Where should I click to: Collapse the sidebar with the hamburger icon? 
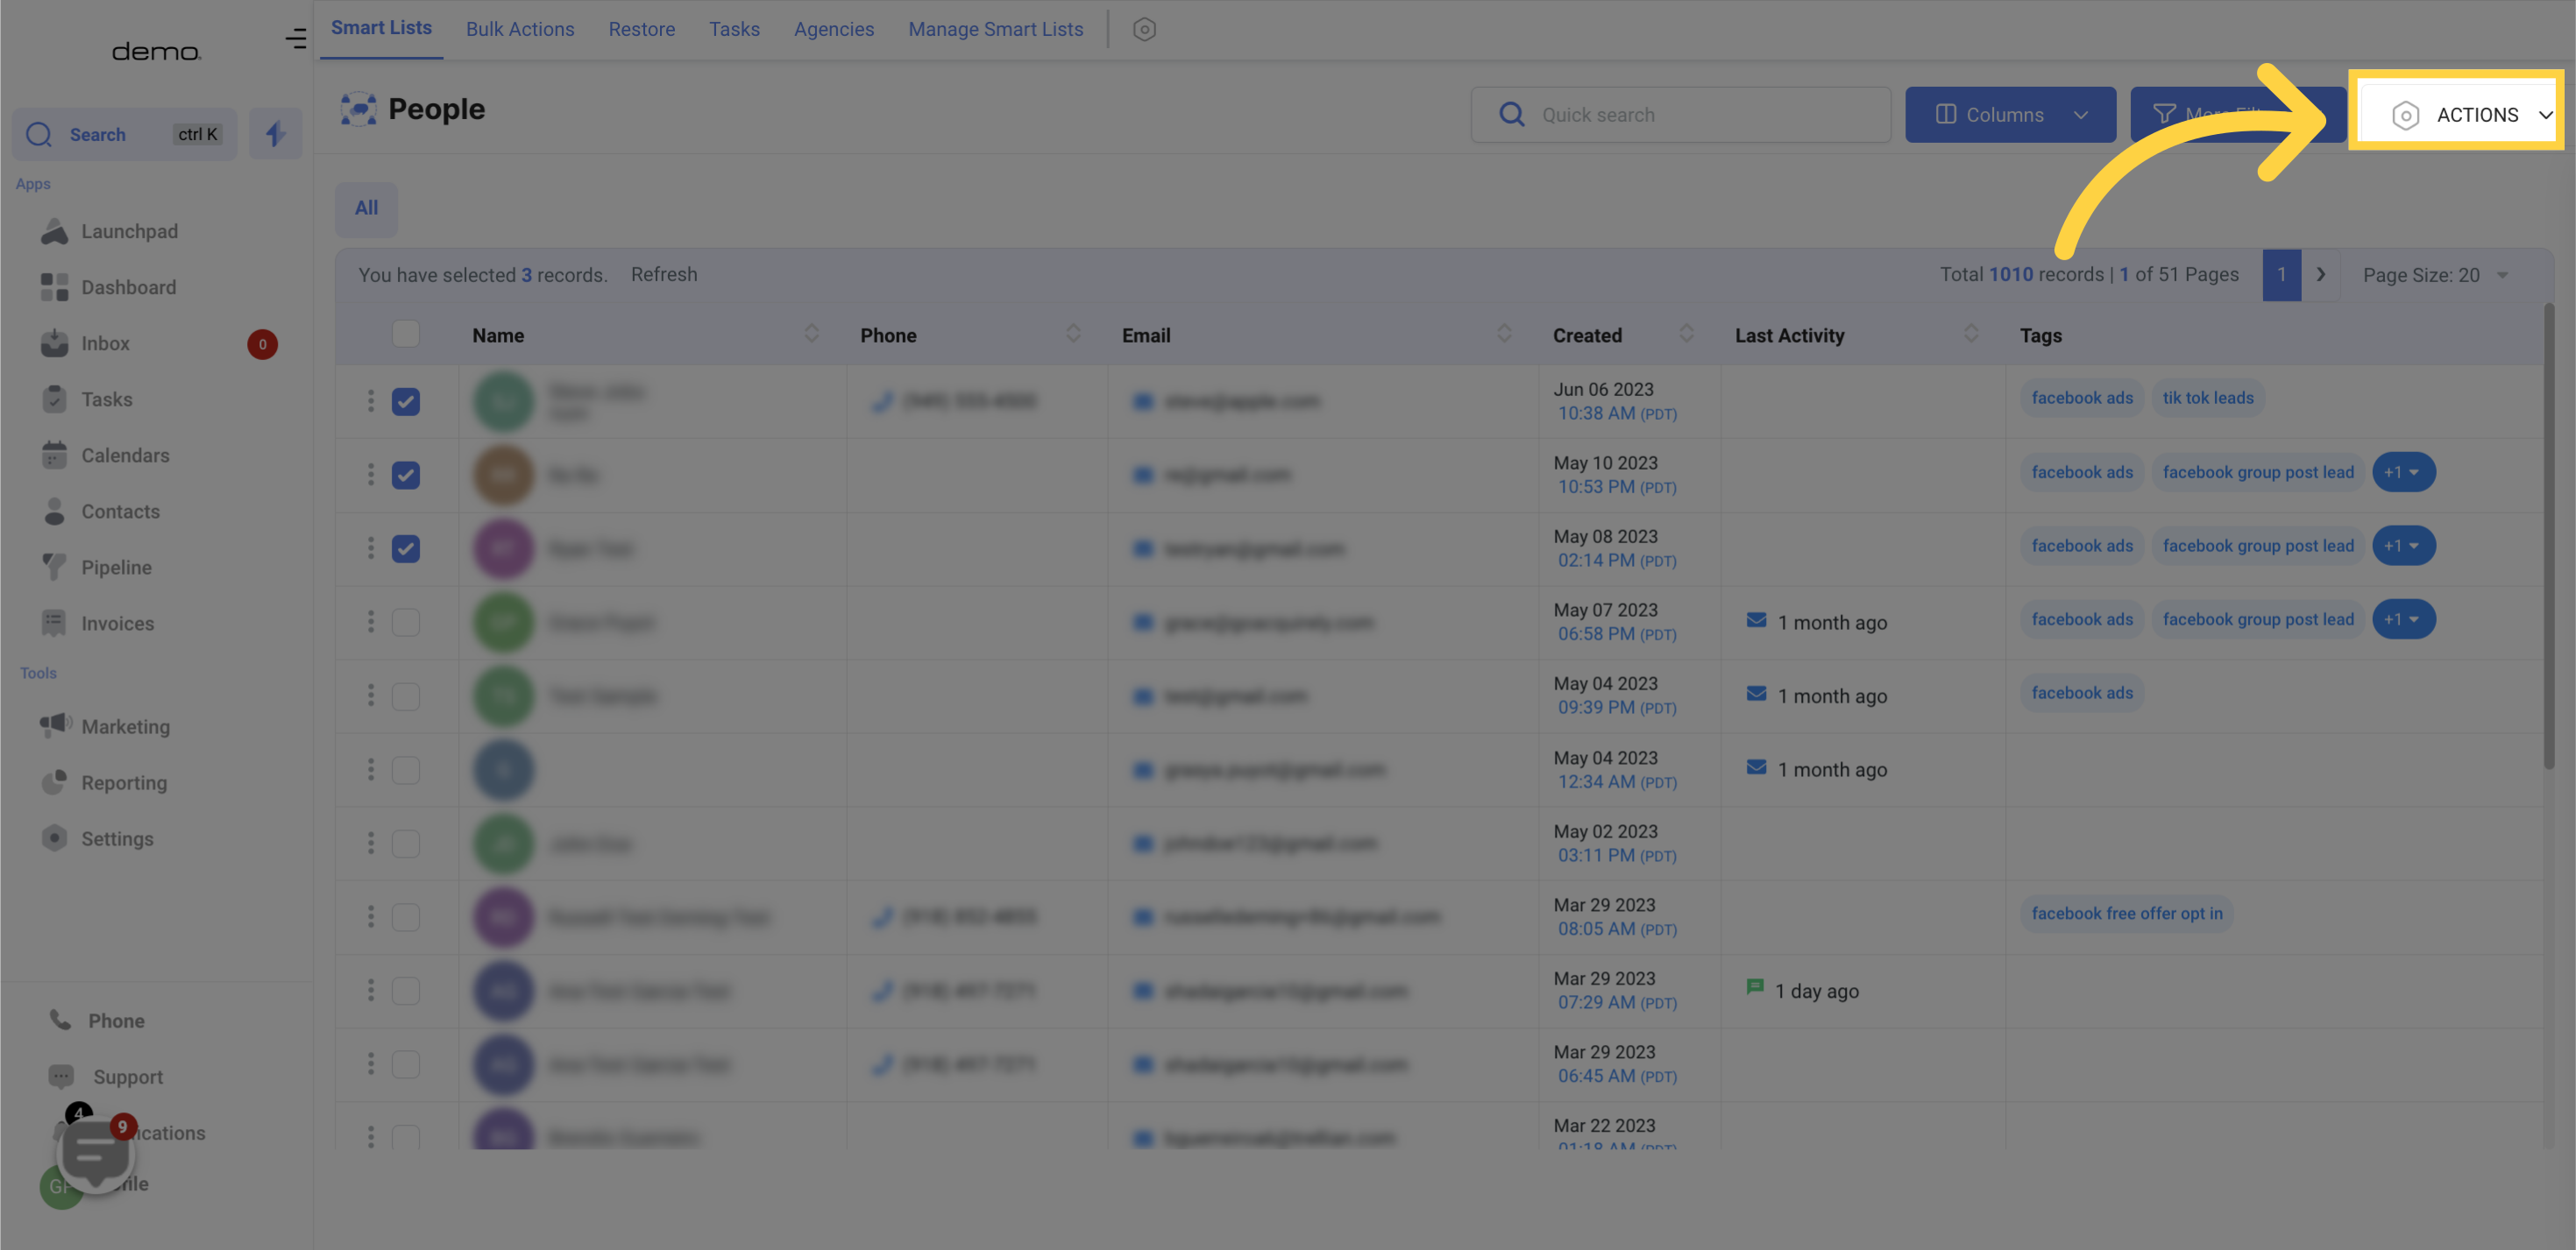click(295, 39)
